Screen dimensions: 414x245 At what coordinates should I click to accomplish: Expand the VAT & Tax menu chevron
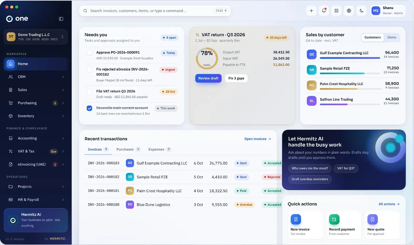pos(63,151)
